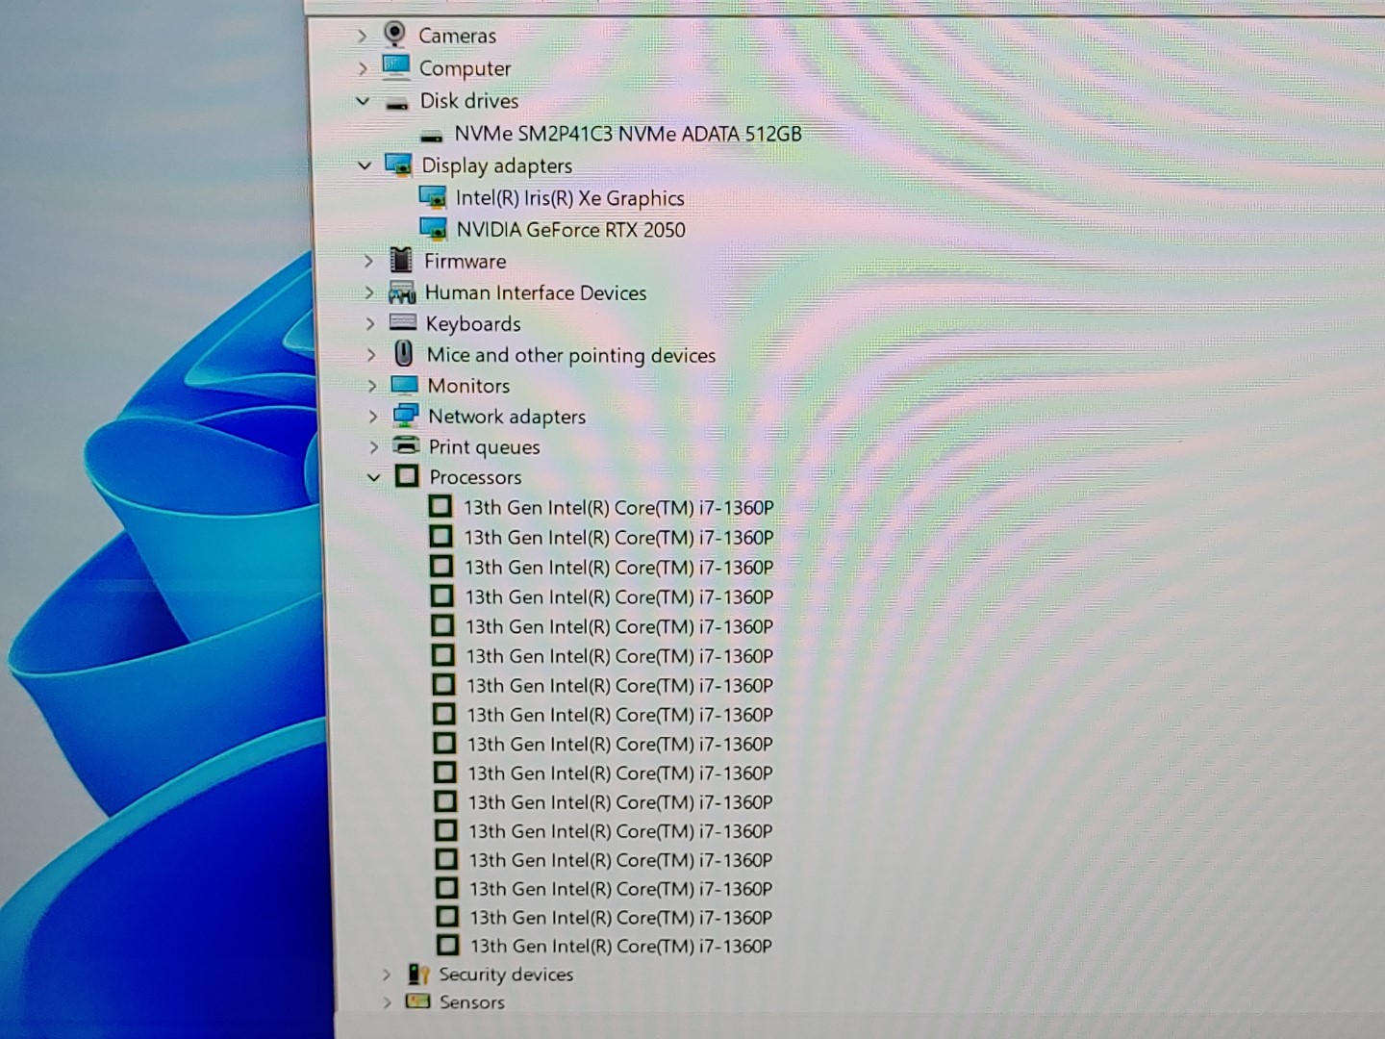Viewport: 1385px width, 1039px height.
Task: Click the Cameras category icon
Action: pos(394,35)
